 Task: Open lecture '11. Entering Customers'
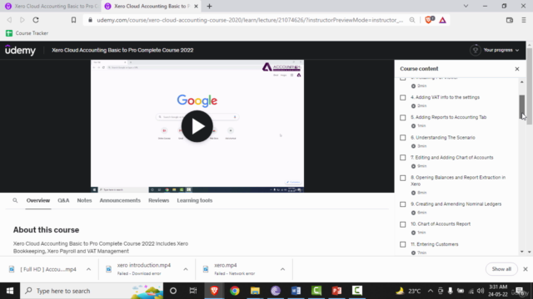435,244
